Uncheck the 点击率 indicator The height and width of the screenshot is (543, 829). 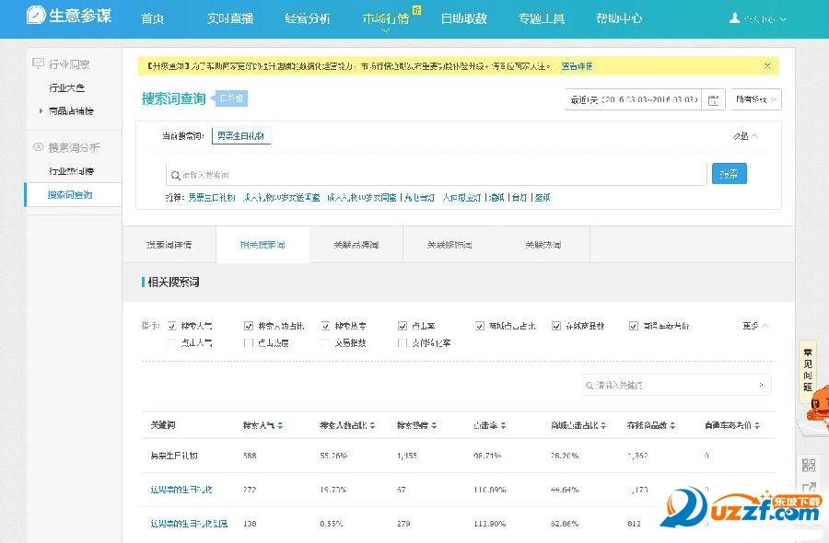403,326
